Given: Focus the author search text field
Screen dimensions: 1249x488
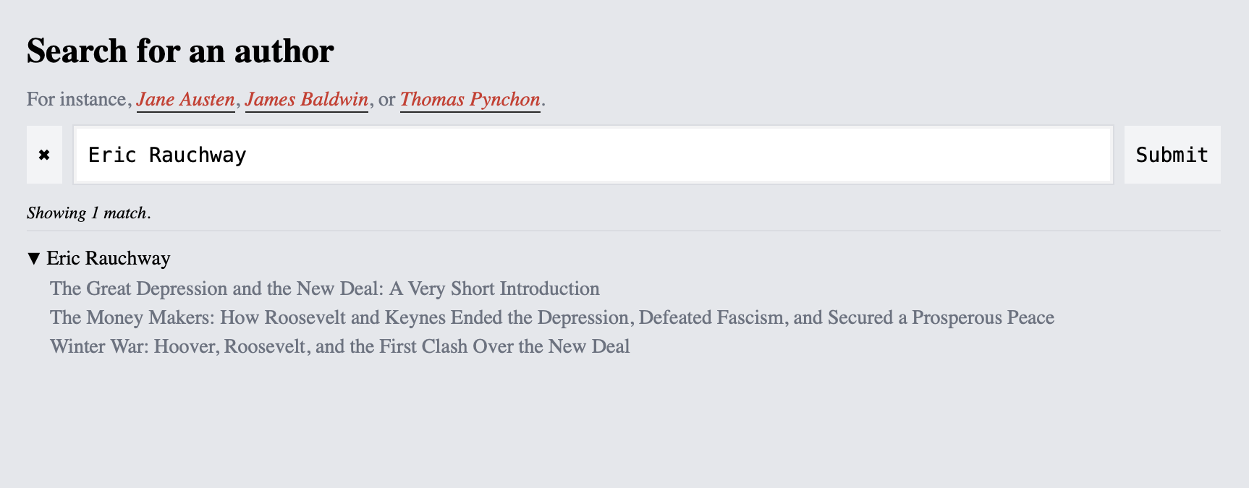Looking at the screenshot, I should coord(593,155).
